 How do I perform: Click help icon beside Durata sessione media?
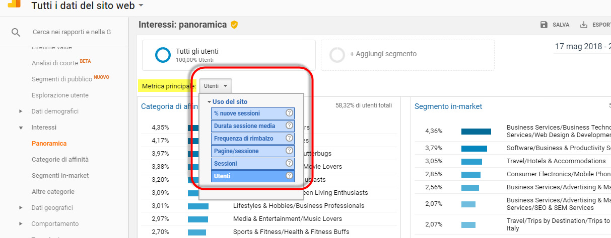coord(289,126)
